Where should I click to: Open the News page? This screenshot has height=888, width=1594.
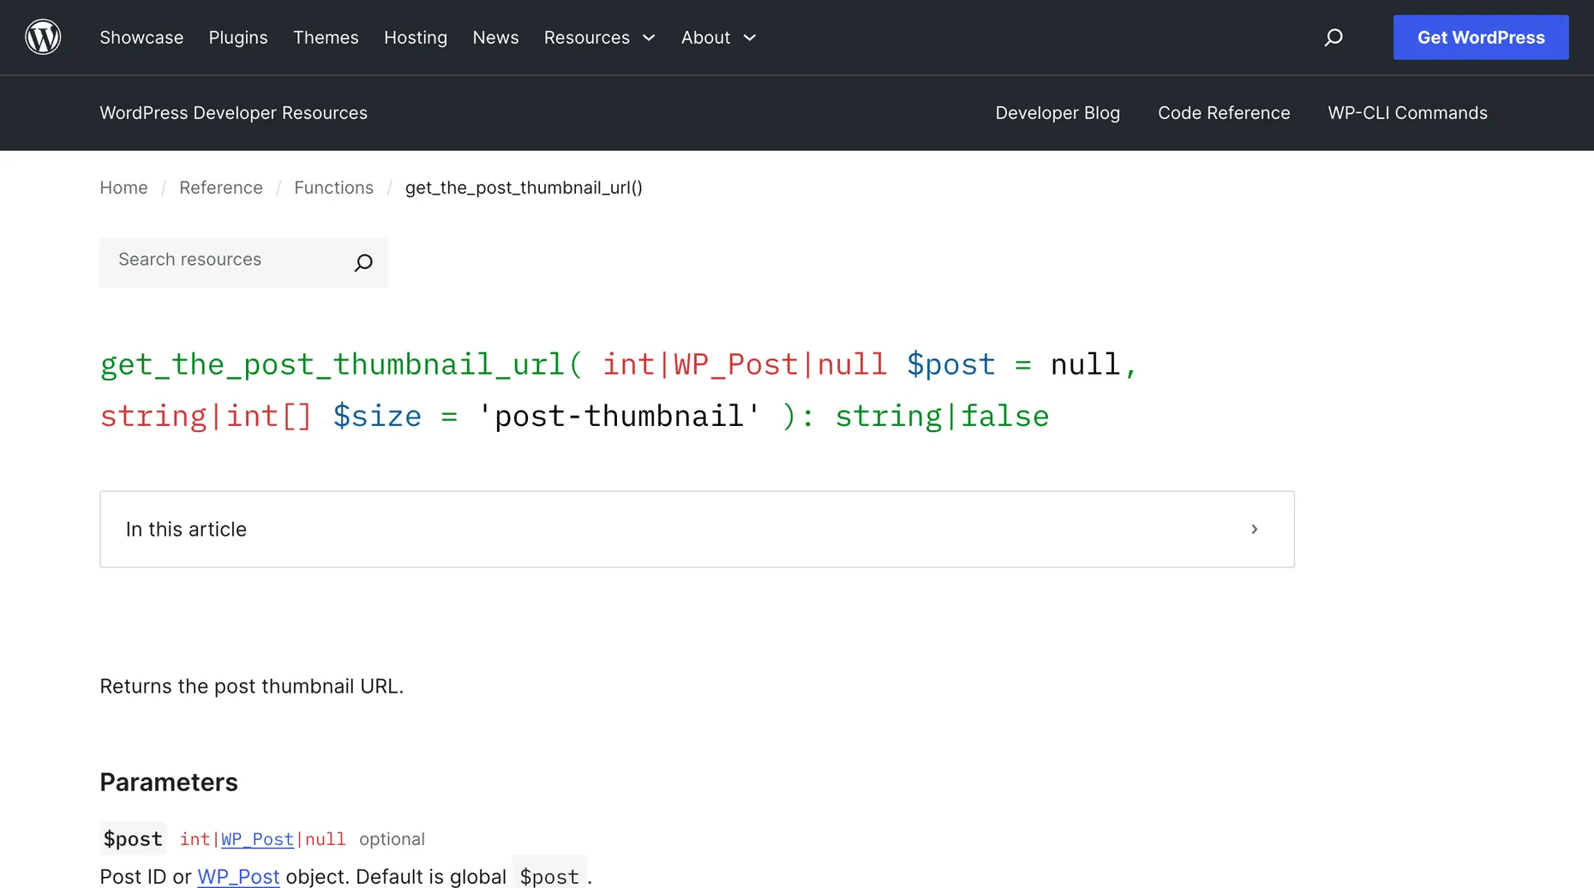tap(495, 38)
